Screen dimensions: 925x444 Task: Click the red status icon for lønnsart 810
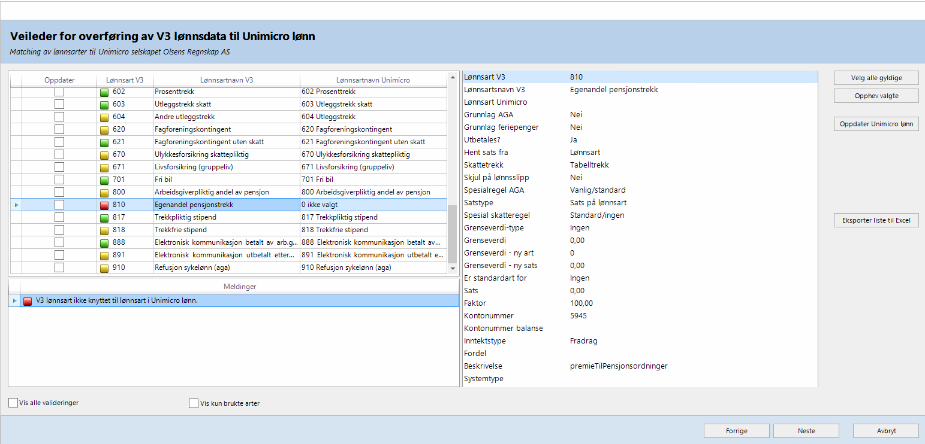pos(104,205)
